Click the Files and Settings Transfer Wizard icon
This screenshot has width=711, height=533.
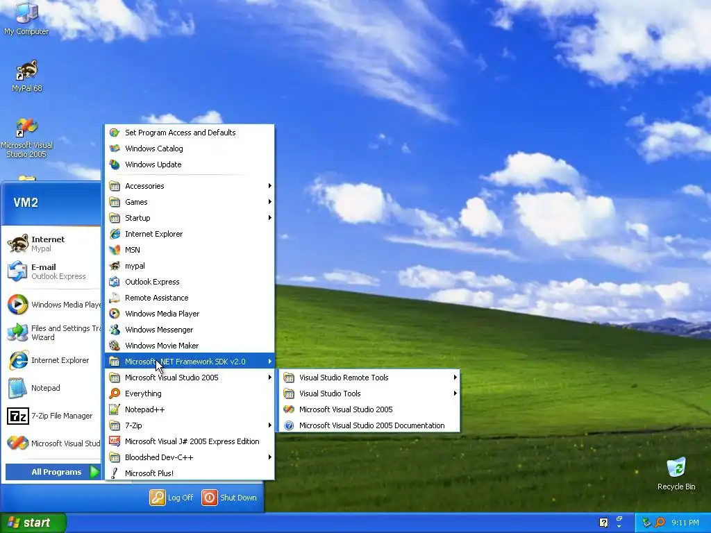pos(17,332)
